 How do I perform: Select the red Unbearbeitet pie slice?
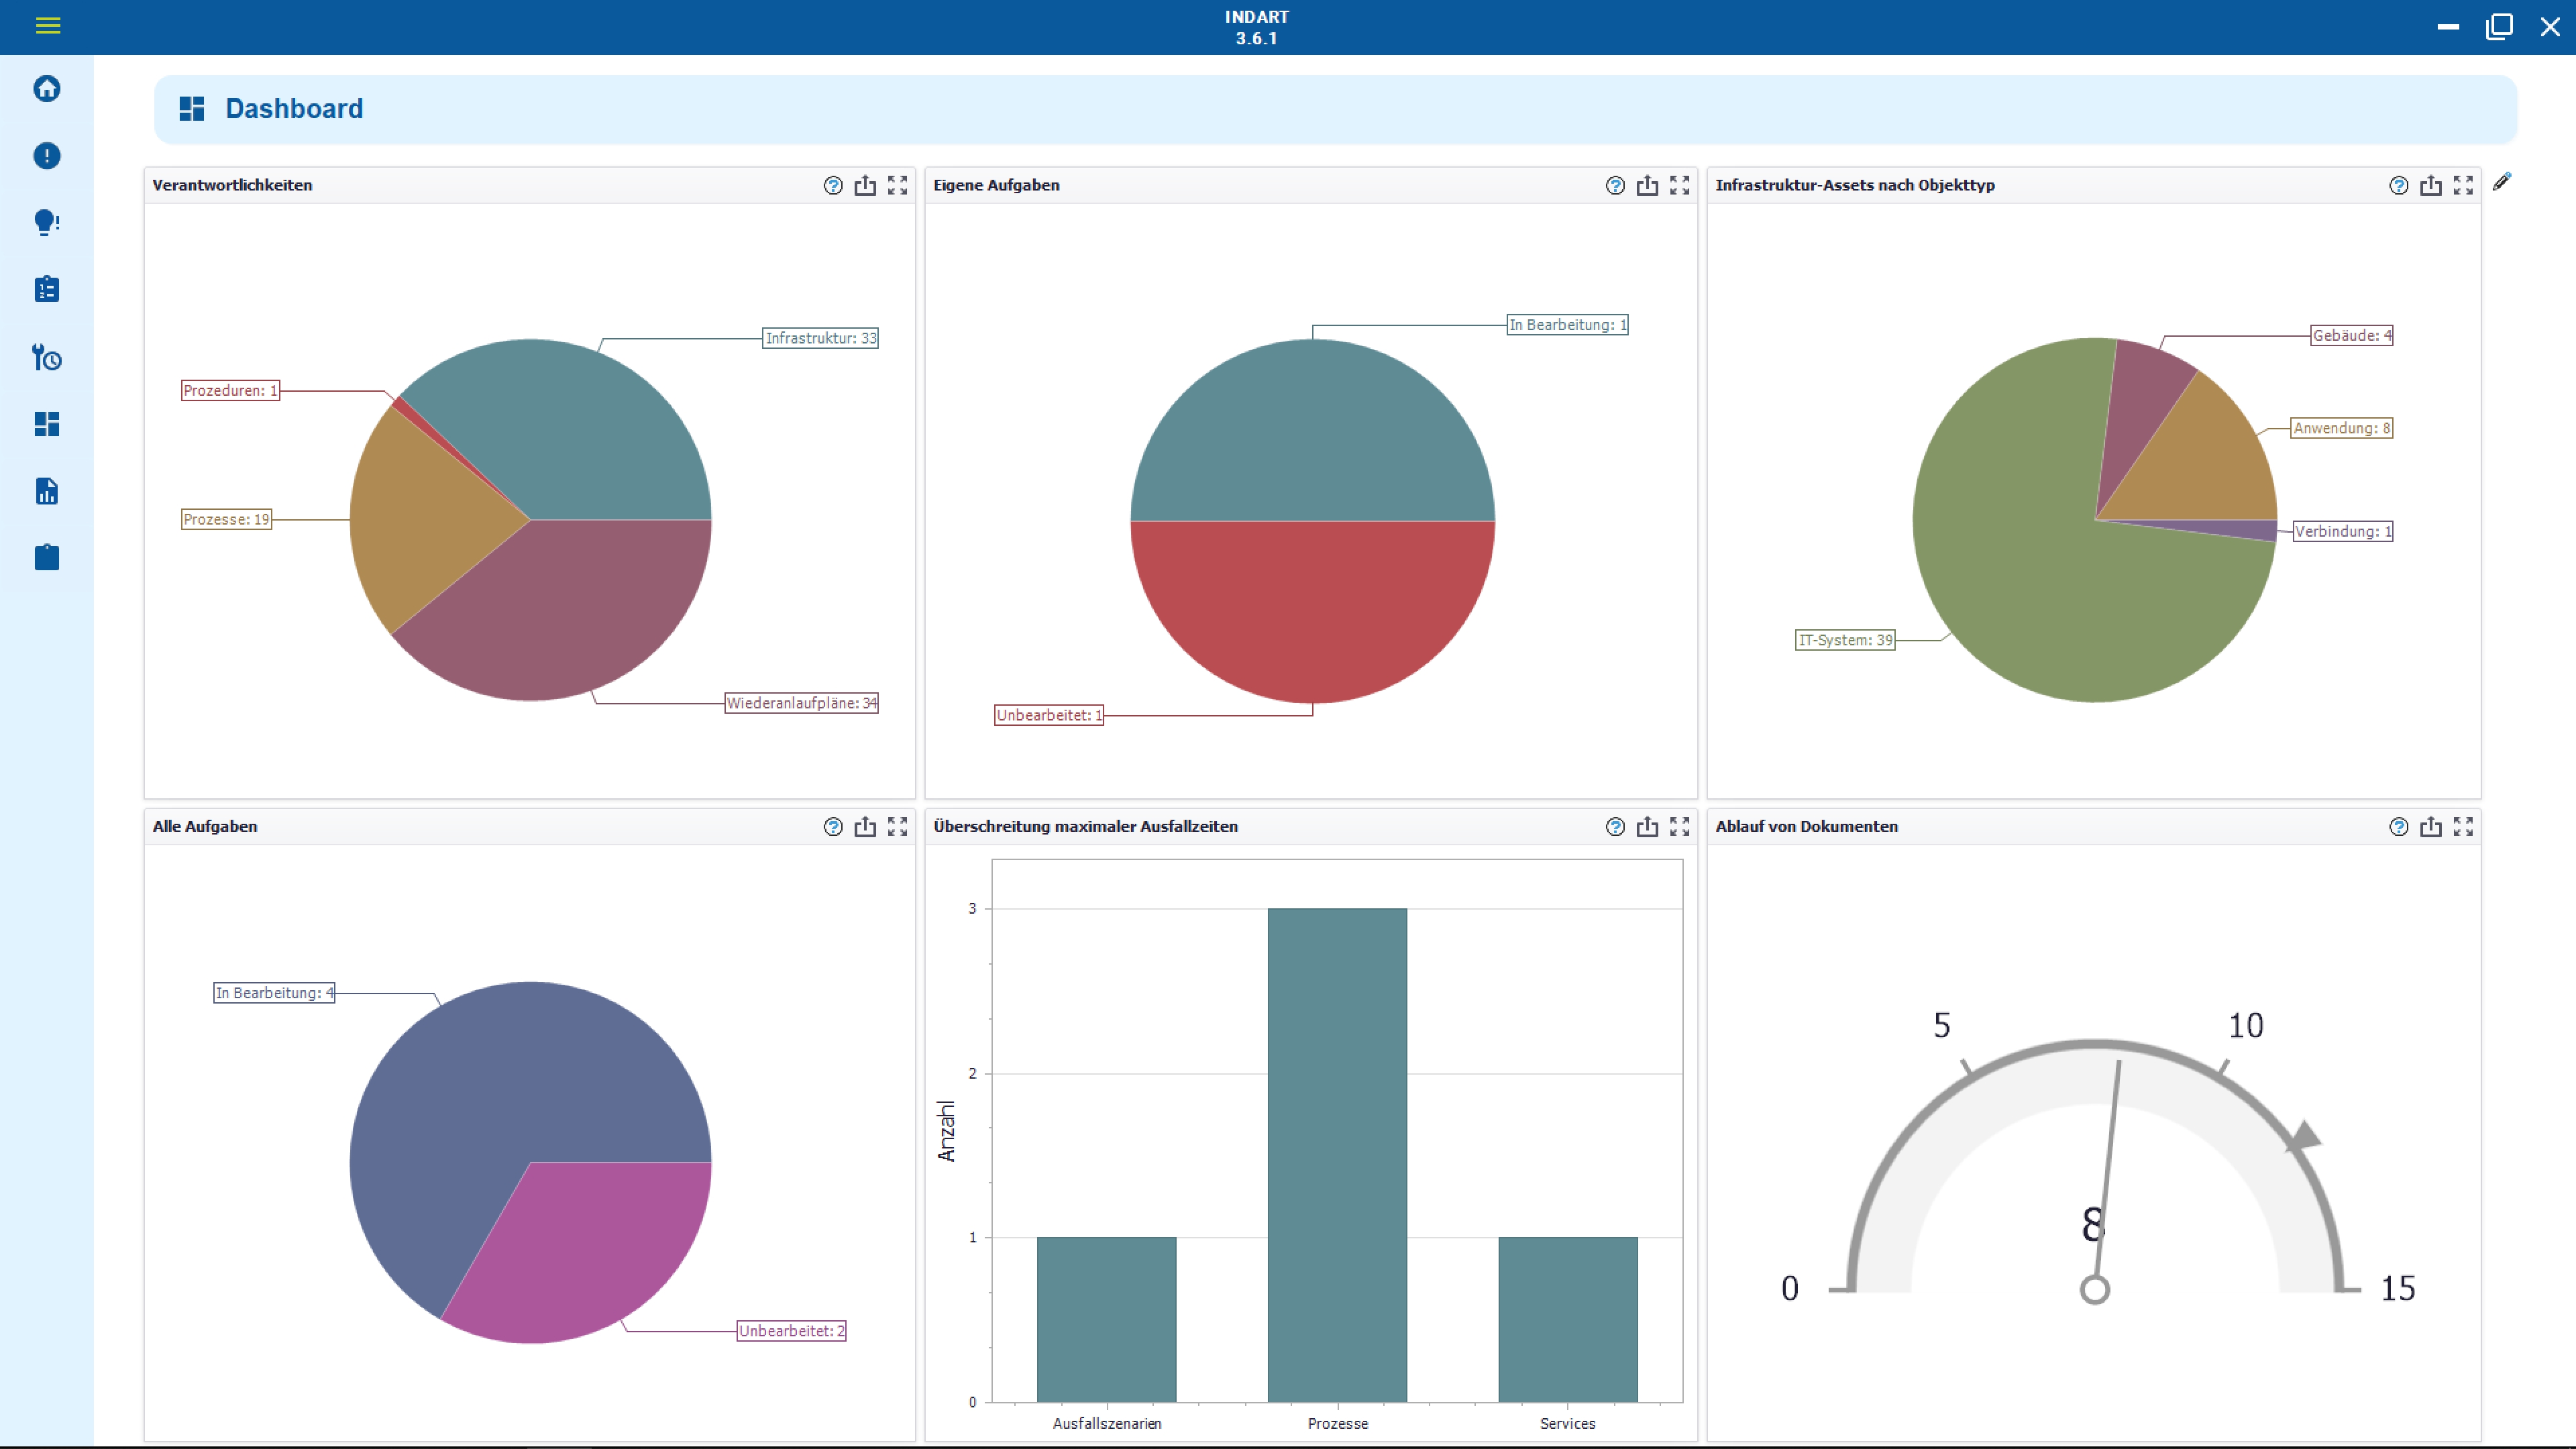pos(1312,610)
